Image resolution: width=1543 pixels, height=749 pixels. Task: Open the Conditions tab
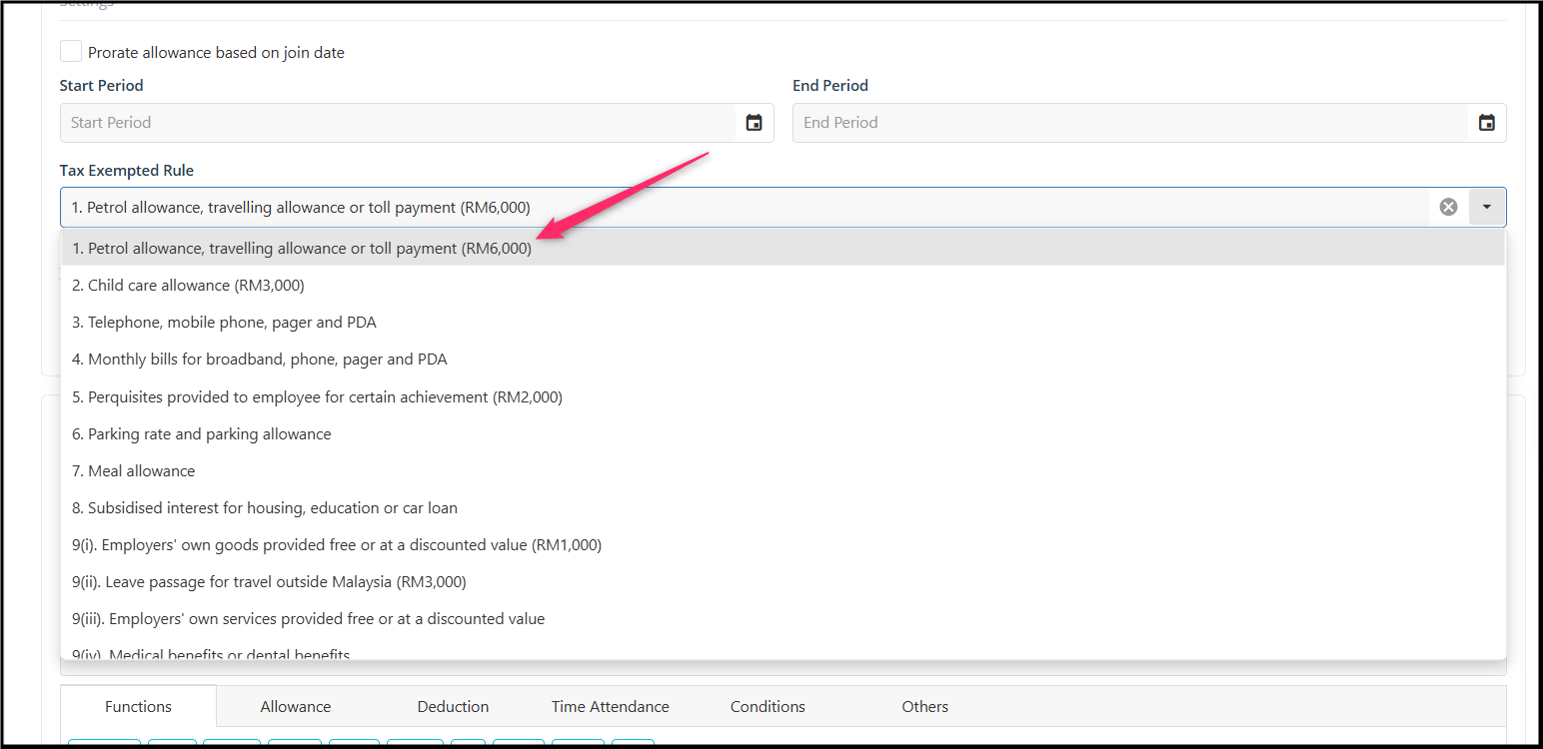[768, 706]
